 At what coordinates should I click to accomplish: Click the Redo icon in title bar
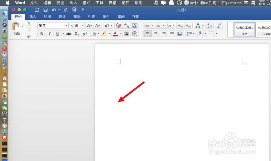(65, 10)
